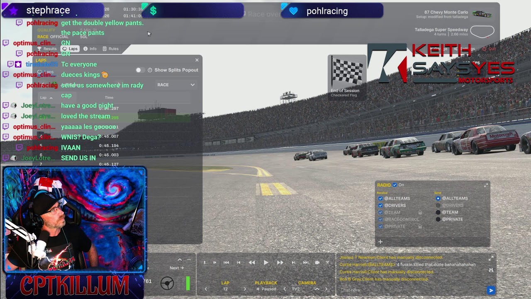Viewport: 531px width, 299px height.
Task: Click the Quit button at top right
Action: [489, 49]
